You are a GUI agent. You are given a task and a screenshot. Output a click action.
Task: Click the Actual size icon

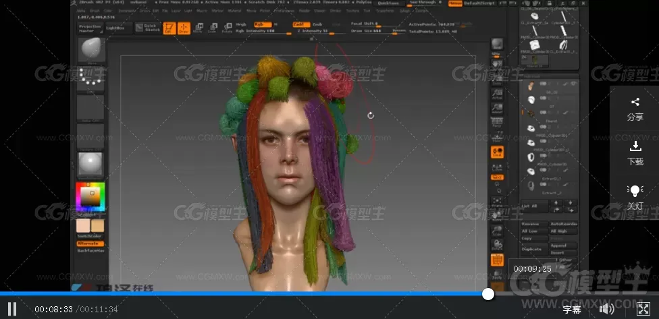(497, 94)
